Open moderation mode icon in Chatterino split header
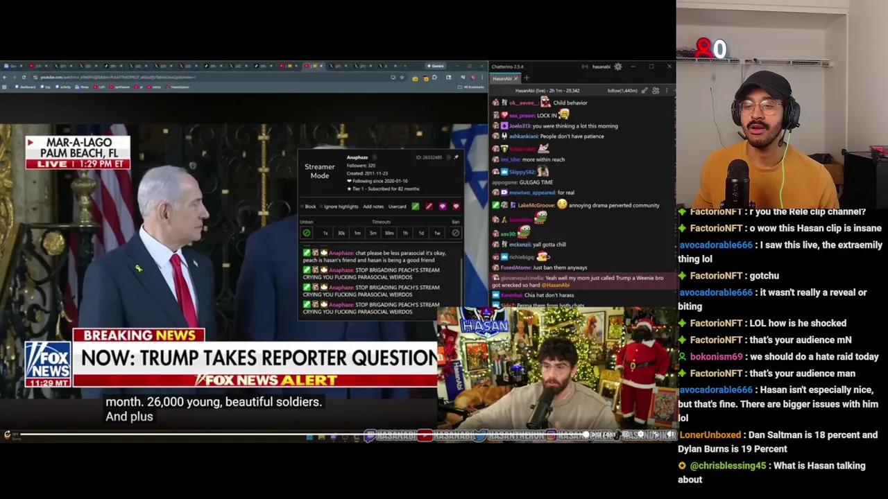The width and height of the screenshot is (888, 499). point(644,91)
